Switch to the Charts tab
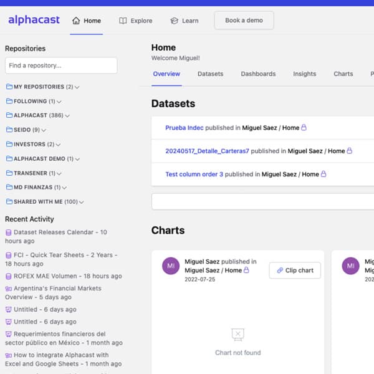Viewport: 374px width, 374px height. coord(343,74)
